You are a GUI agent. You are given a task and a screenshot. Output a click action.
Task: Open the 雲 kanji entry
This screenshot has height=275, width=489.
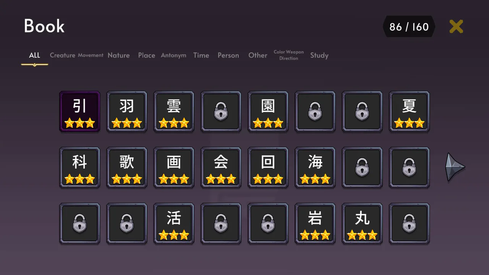(x=174, y=112)
